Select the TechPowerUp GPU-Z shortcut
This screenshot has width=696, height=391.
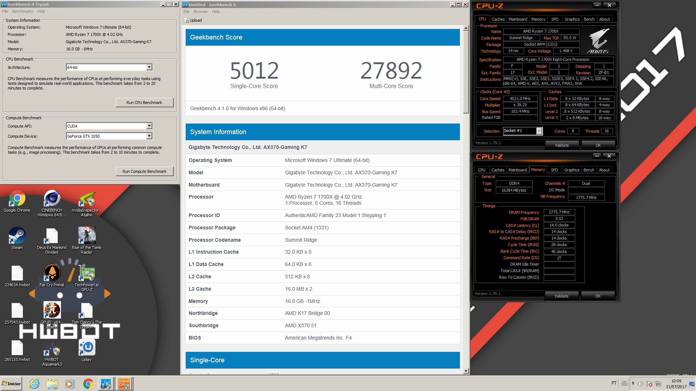(87, 278)
